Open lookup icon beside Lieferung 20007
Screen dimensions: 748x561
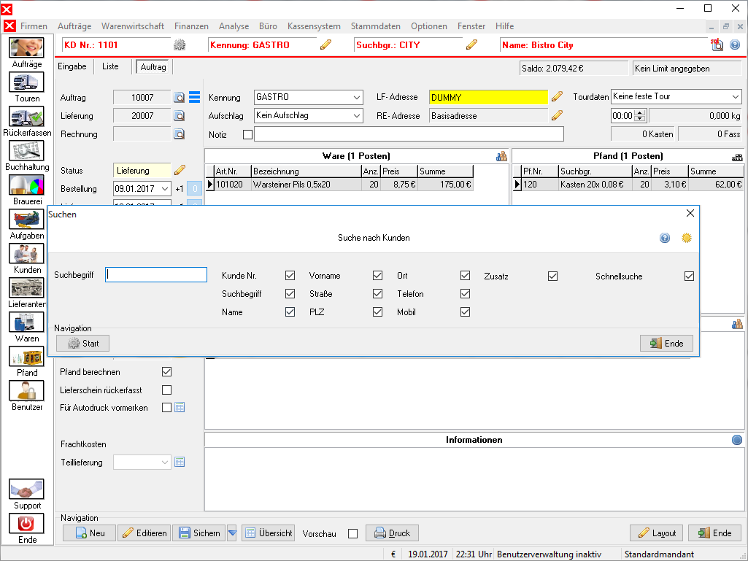180,116
